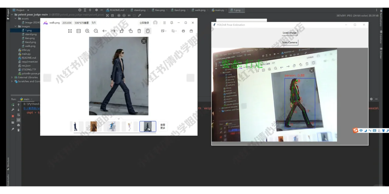
Task: Click the locate file icon in Project panel
Action: pyautogui.click(x=80, y=10)
